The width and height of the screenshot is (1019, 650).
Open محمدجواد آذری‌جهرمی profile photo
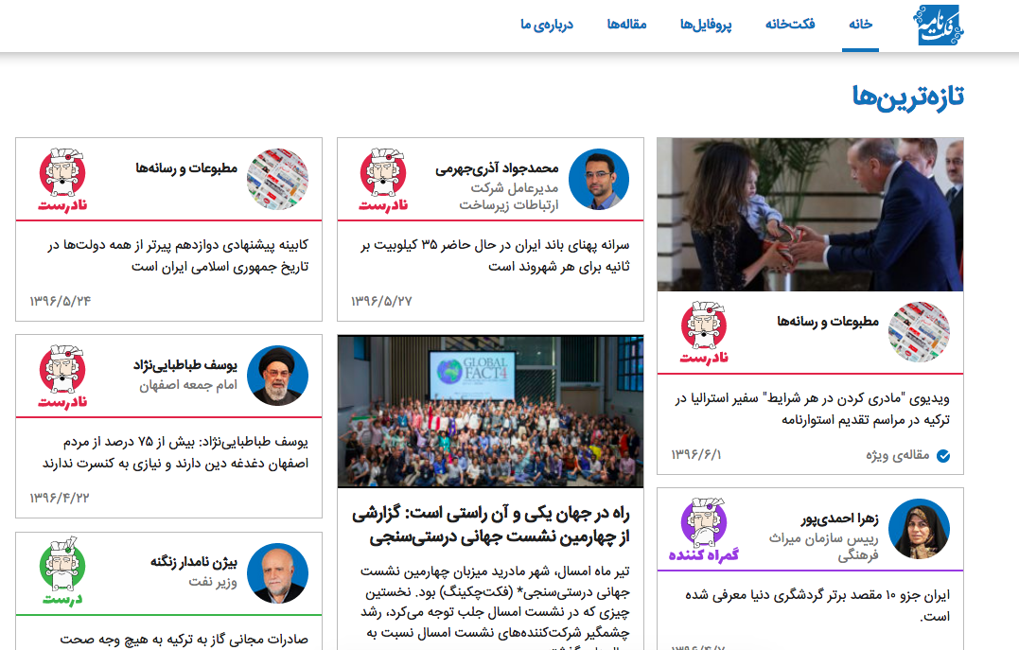coord(599,180)
